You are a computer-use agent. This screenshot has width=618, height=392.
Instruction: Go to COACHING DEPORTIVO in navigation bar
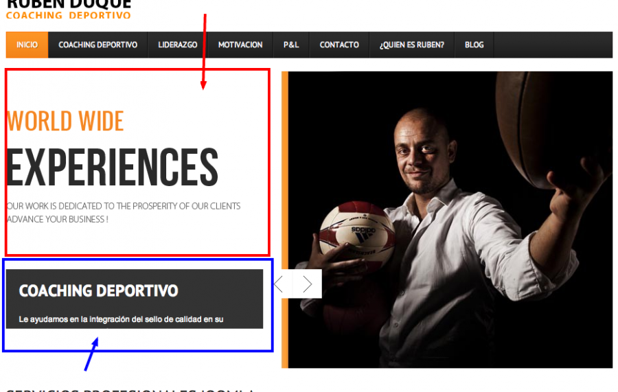pos(98,45)
